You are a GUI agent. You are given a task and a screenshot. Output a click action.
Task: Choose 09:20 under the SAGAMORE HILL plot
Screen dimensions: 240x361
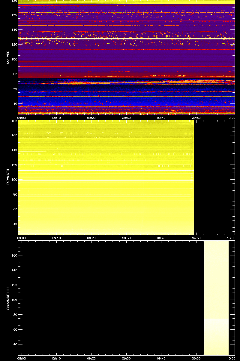pos(91,359)
